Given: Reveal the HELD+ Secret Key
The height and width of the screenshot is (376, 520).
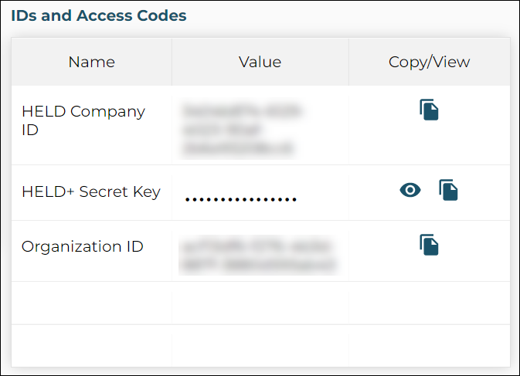Looking at the screenshot, I should point(410,190).
